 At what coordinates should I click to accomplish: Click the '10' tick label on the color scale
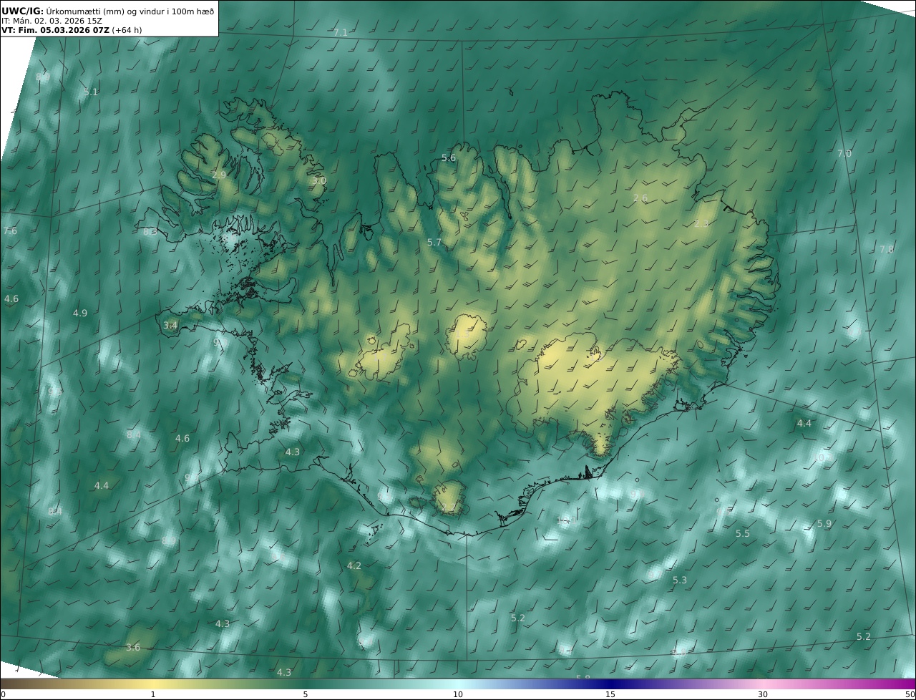[458, 695]
